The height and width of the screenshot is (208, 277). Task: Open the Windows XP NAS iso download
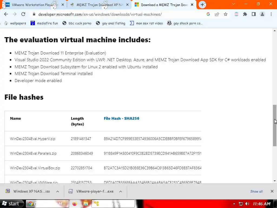click(28, 191)
